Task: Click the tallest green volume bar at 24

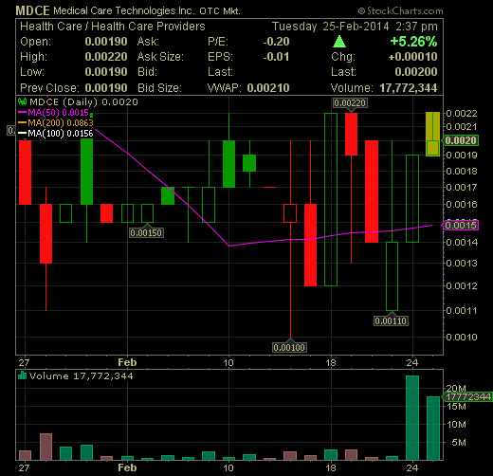Action: [412, 417]
